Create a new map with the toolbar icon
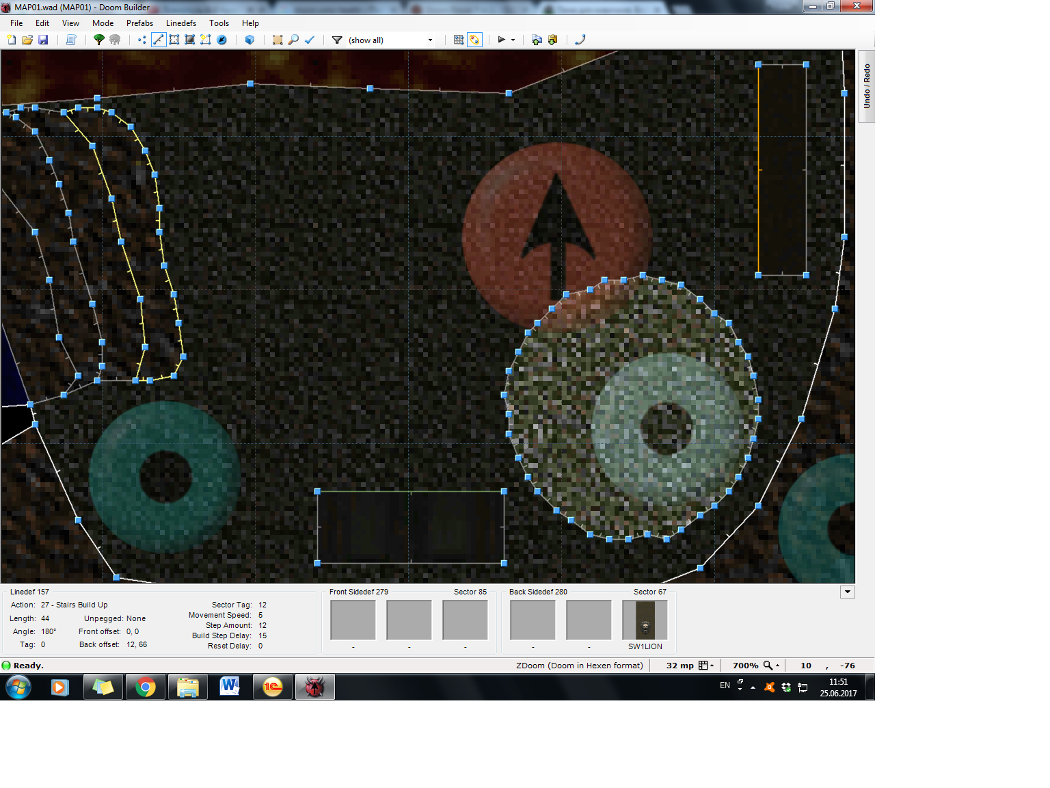This screenshot has width=1050, height=788. [12, 40]
